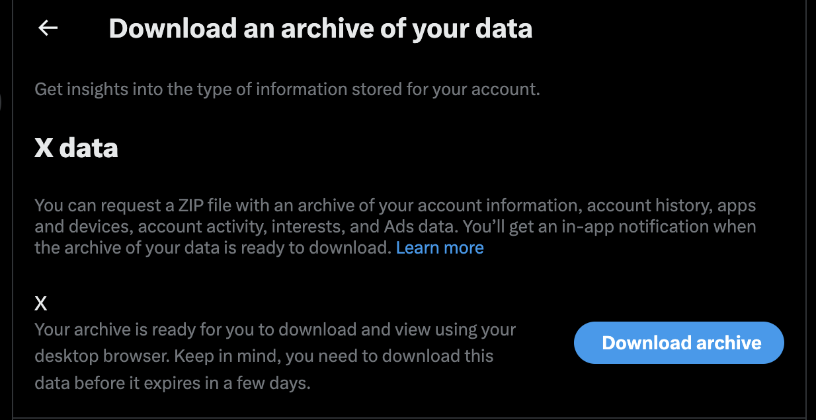
Task: Click the Your archive is ready message
Action: click(x=274, y=329)
